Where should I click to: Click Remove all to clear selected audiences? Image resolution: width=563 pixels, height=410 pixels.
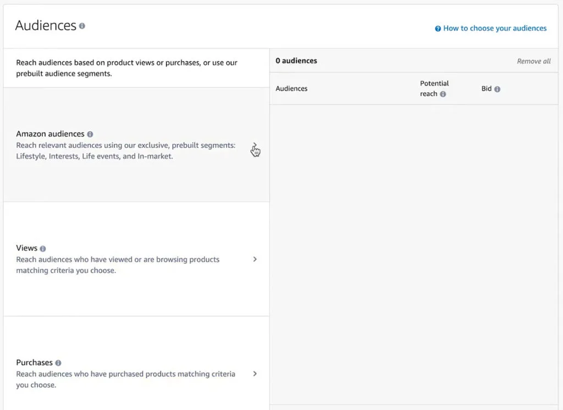coord(533,61)
